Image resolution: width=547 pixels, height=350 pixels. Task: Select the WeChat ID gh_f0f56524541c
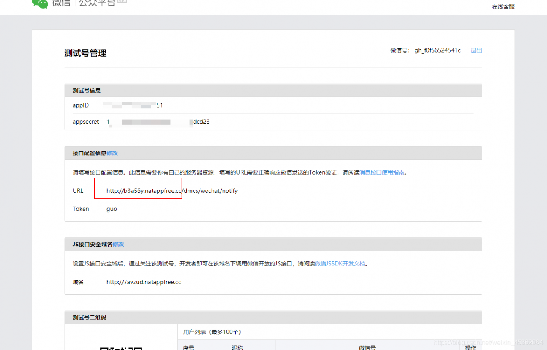438,50
